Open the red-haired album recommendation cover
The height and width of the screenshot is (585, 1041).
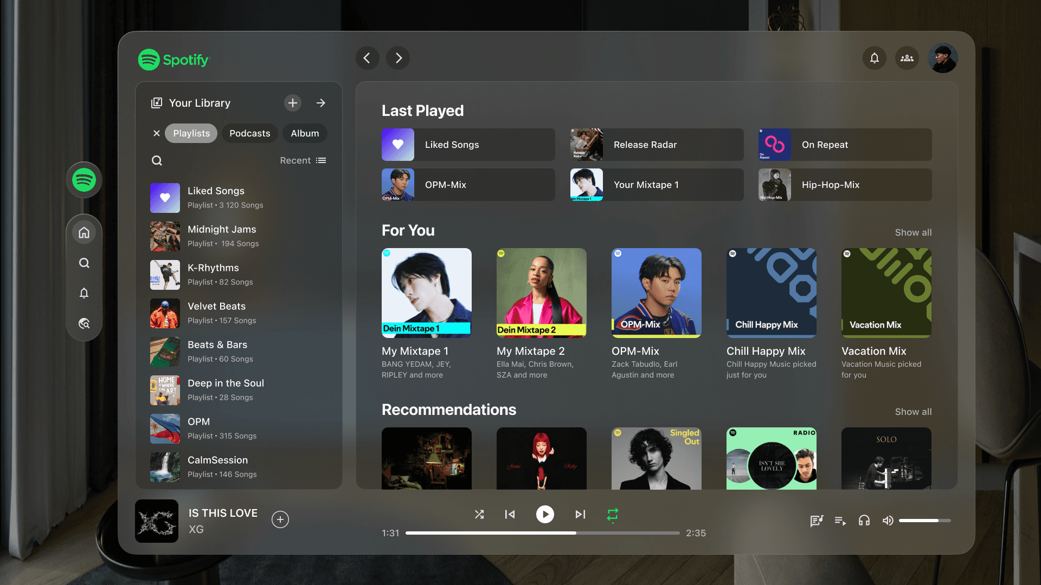pyautogui.click(x=542, y=458)
